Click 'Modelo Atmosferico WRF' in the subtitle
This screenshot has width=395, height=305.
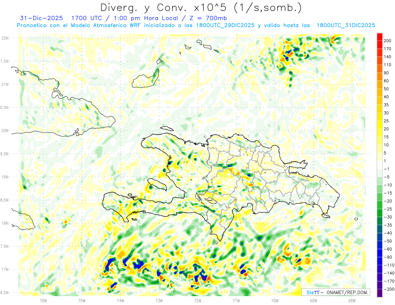107,25
